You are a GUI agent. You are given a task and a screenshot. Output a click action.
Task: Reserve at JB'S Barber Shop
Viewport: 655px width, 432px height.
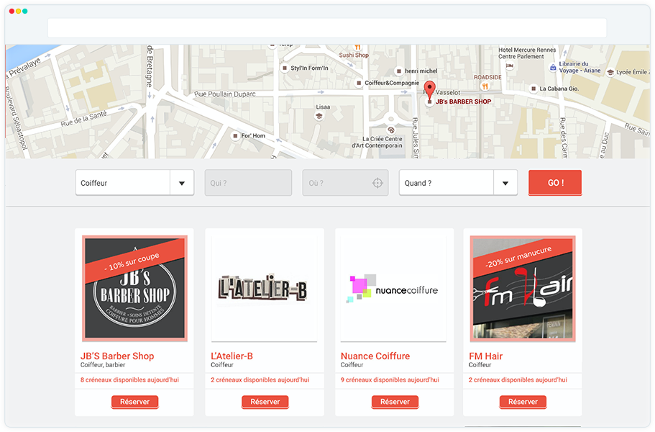point(134,402)
